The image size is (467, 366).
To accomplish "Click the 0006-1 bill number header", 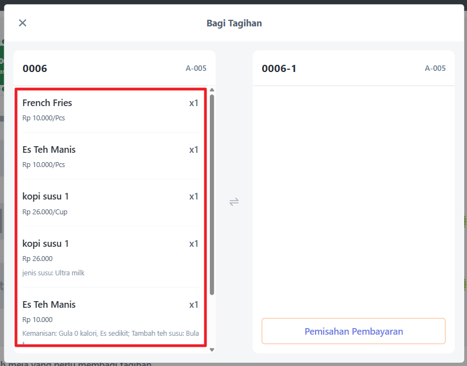I will 279,69.
